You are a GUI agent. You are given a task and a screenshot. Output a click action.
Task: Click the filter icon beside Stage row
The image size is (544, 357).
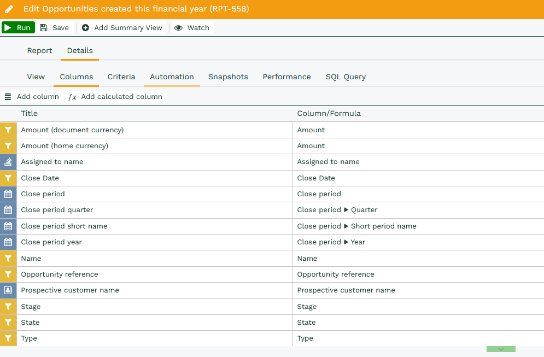[8, 307]
